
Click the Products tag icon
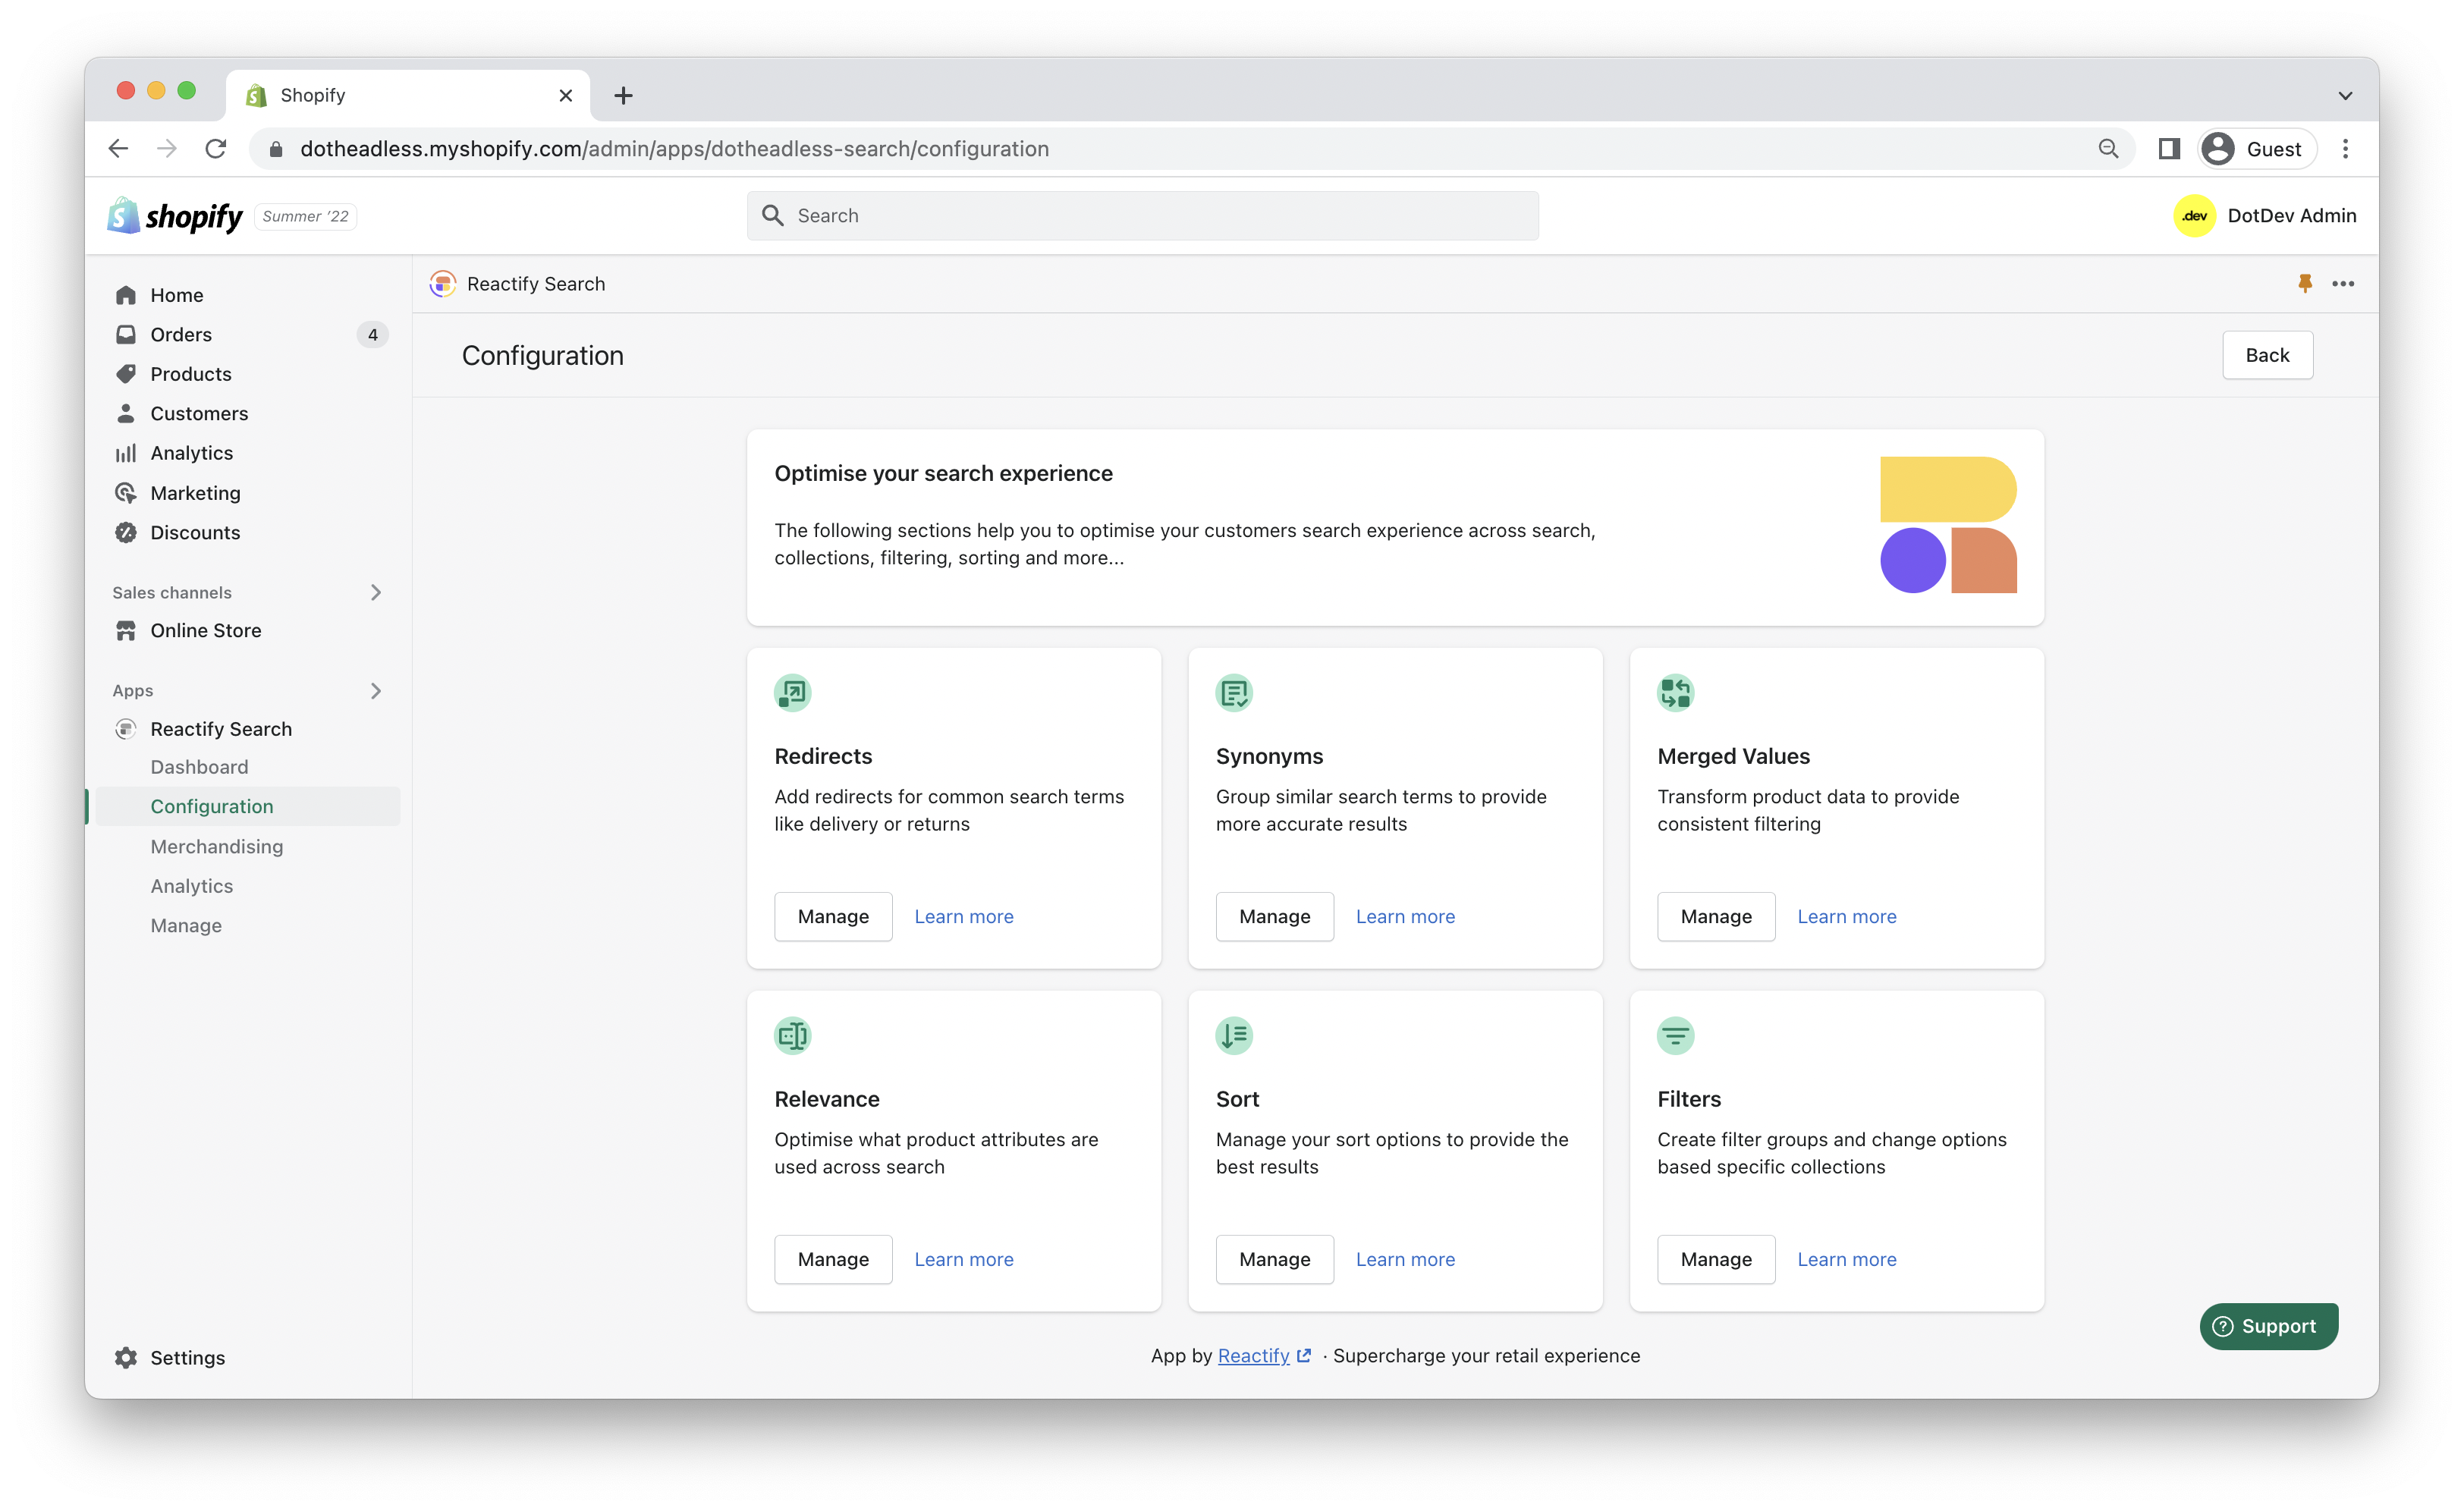pyautogui.click(x=125, y=374)
